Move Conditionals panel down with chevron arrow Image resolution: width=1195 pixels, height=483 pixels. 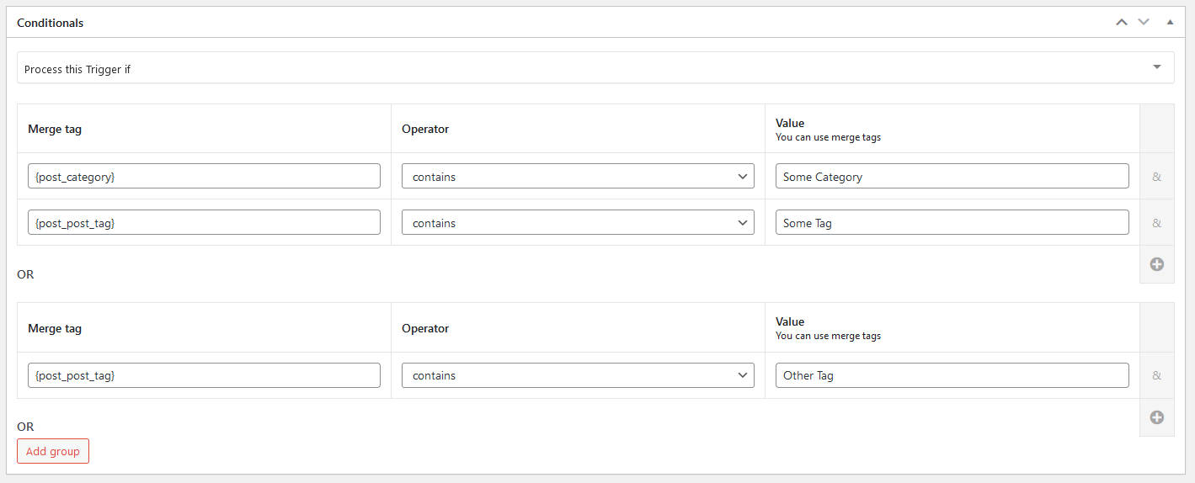1144,23
